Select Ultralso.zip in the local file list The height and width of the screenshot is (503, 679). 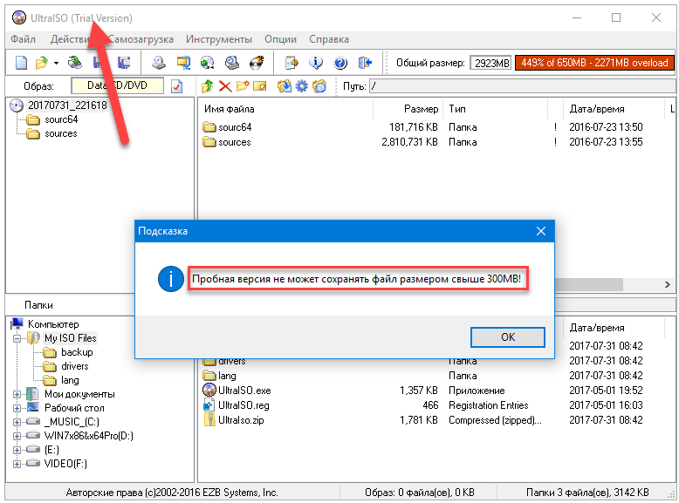[241, 420]
